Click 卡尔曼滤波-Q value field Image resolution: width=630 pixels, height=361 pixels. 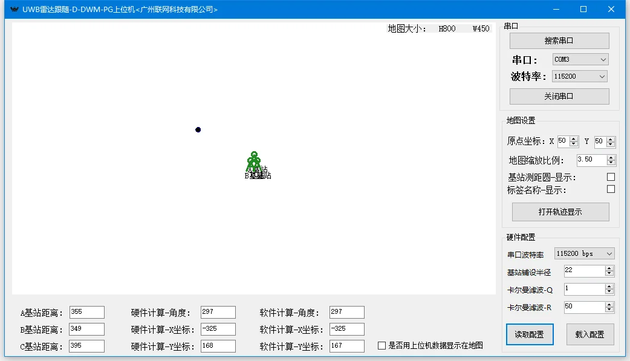pyautogui.click(x=585, y=289)
